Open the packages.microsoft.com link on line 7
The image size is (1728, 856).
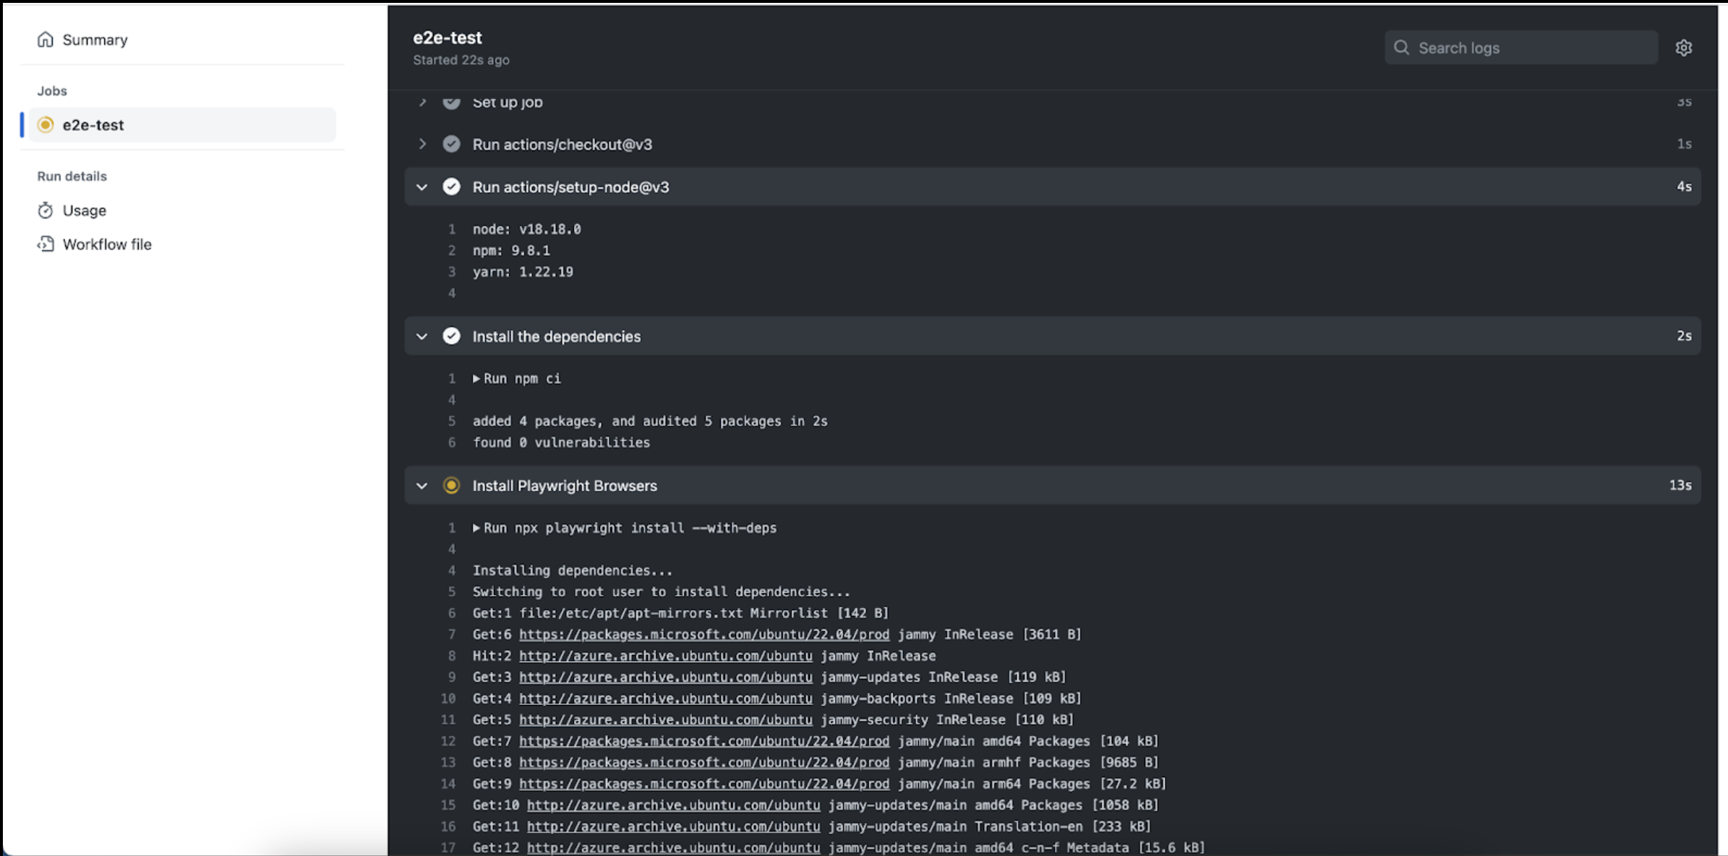pos(703,635)
